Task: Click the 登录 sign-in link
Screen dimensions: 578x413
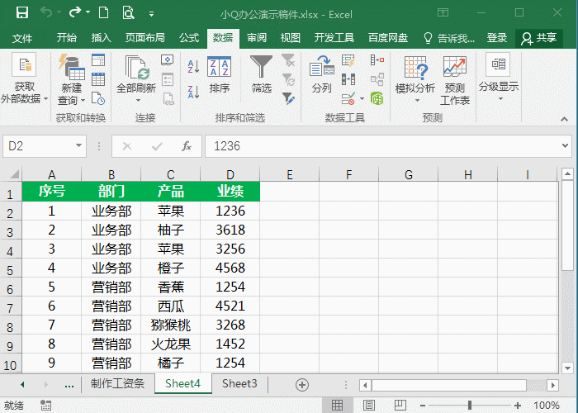Action: [497, 38]
